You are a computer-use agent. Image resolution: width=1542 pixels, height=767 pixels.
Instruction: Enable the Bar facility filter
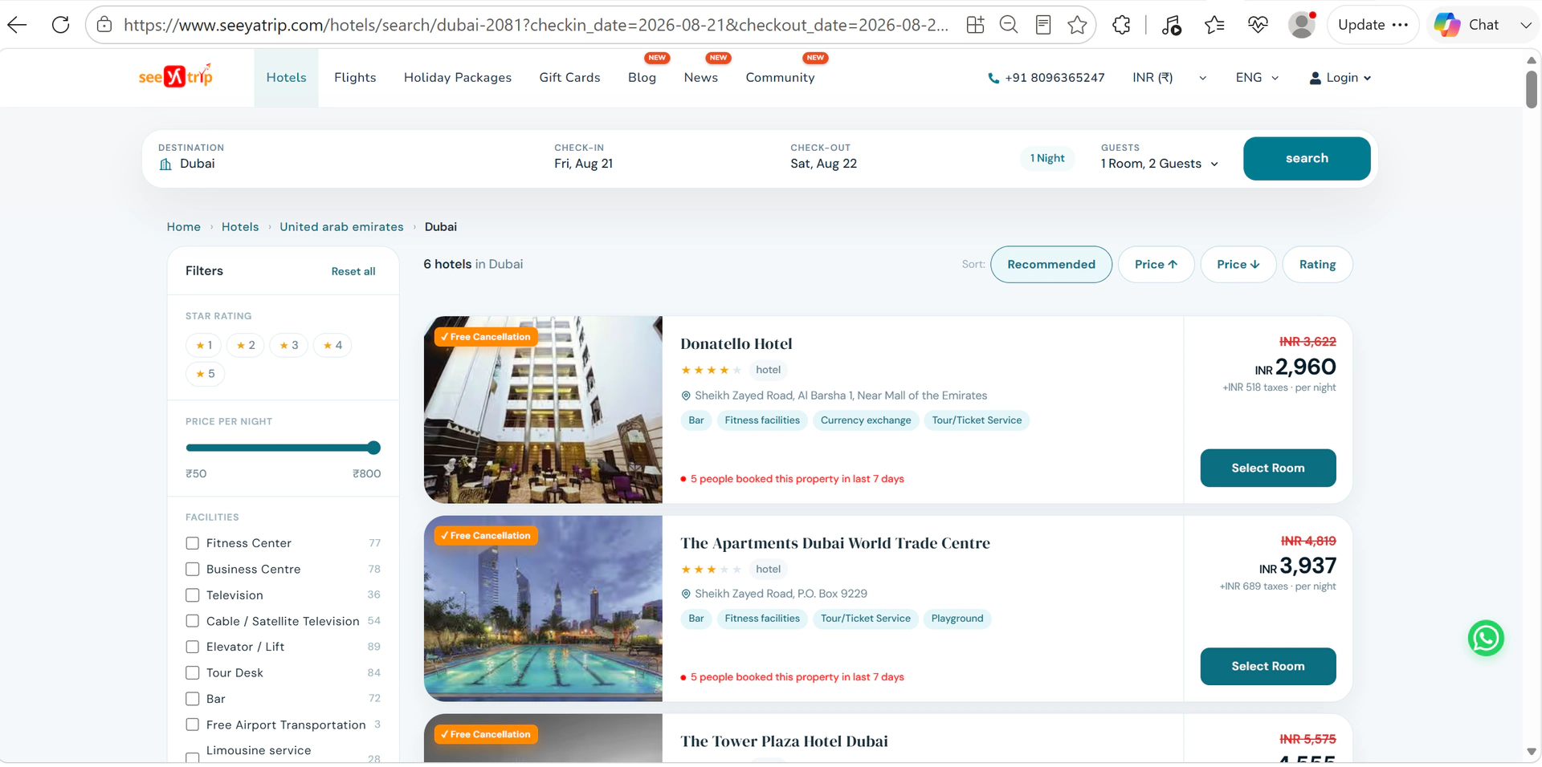click(193, 699)
